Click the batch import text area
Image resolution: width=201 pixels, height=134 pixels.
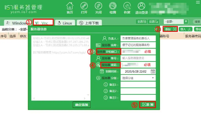(x=61, y=68)
